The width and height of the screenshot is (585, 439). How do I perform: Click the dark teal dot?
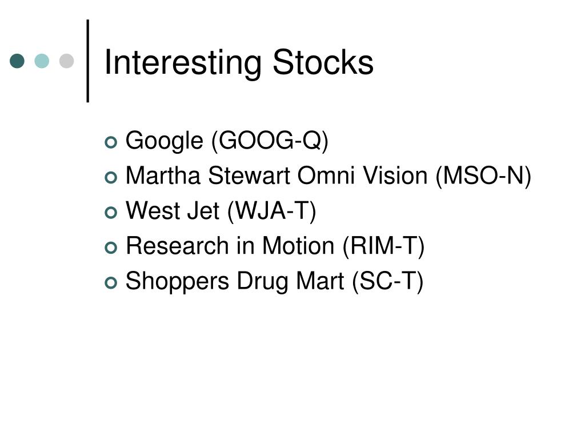17,61
